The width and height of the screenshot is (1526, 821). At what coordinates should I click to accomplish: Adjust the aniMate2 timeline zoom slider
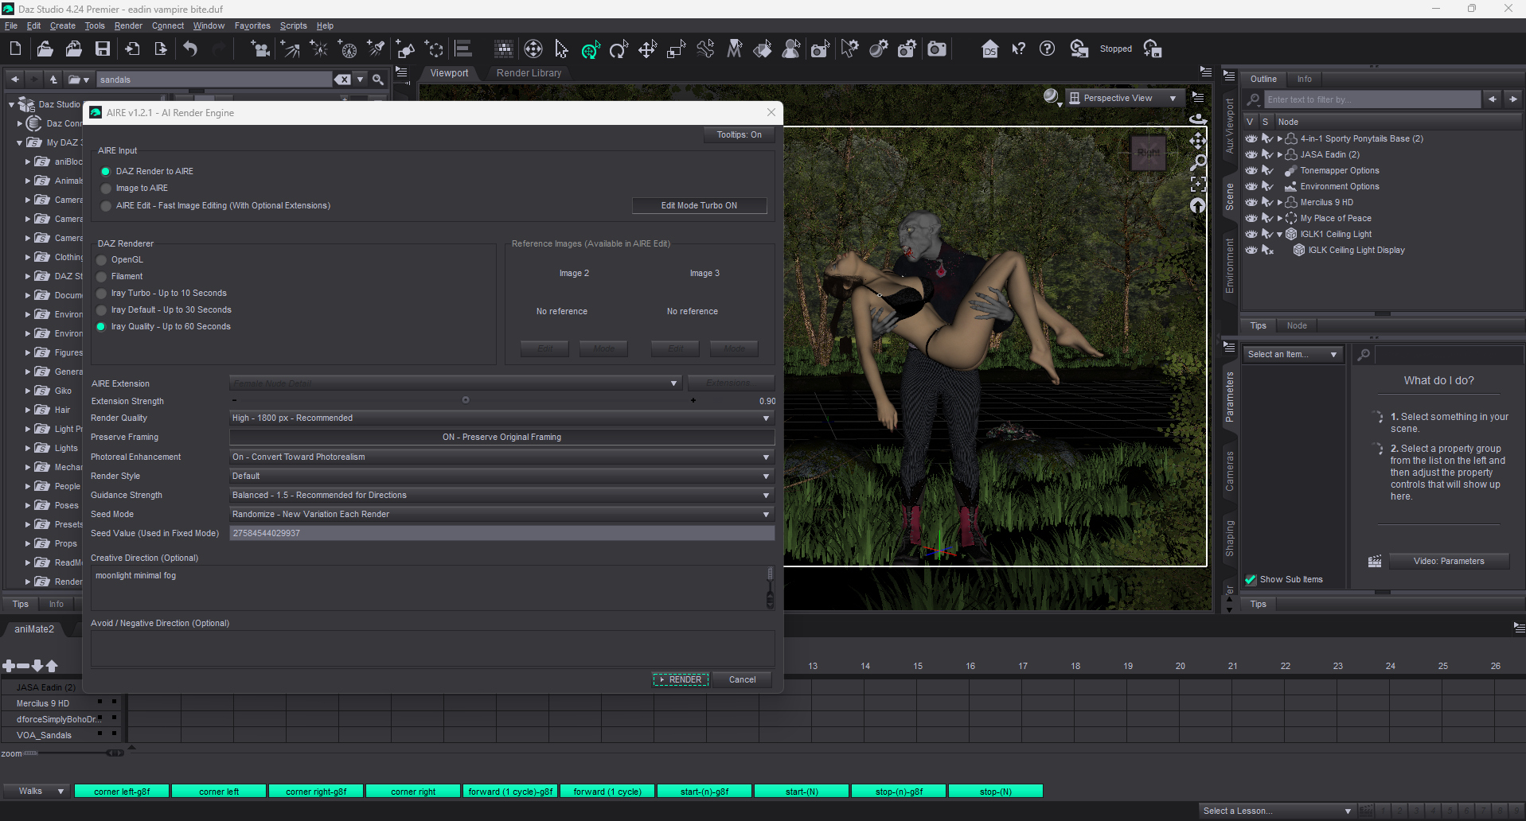click(x=115, y=753)
